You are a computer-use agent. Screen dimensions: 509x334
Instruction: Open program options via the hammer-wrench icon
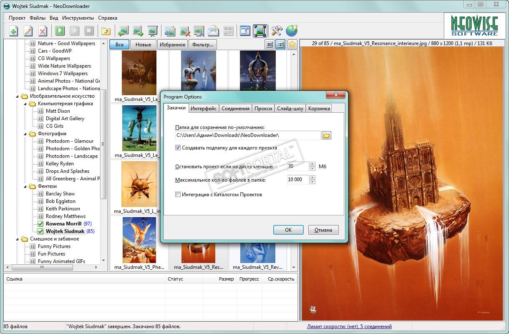coord(277,31)
